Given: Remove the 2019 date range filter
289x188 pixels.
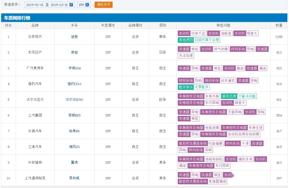Looking at the screenshot, I should 71,5.
